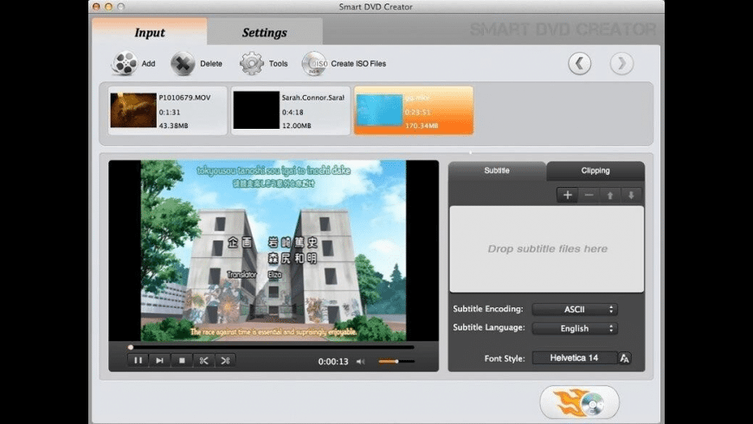Move subtitle down with arrow button

point(631,195)
